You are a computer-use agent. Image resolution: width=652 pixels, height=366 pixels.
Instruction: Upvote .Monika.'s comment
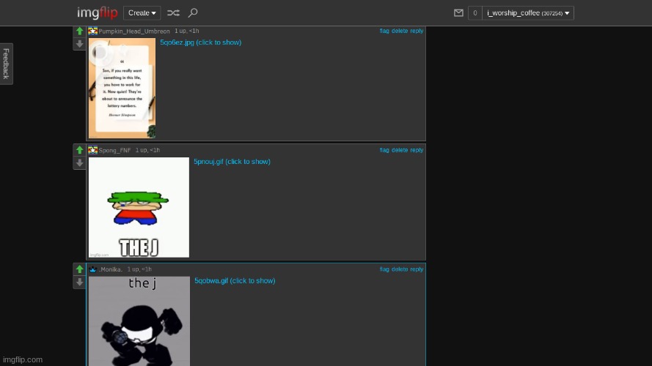click(x=79, y=269)
